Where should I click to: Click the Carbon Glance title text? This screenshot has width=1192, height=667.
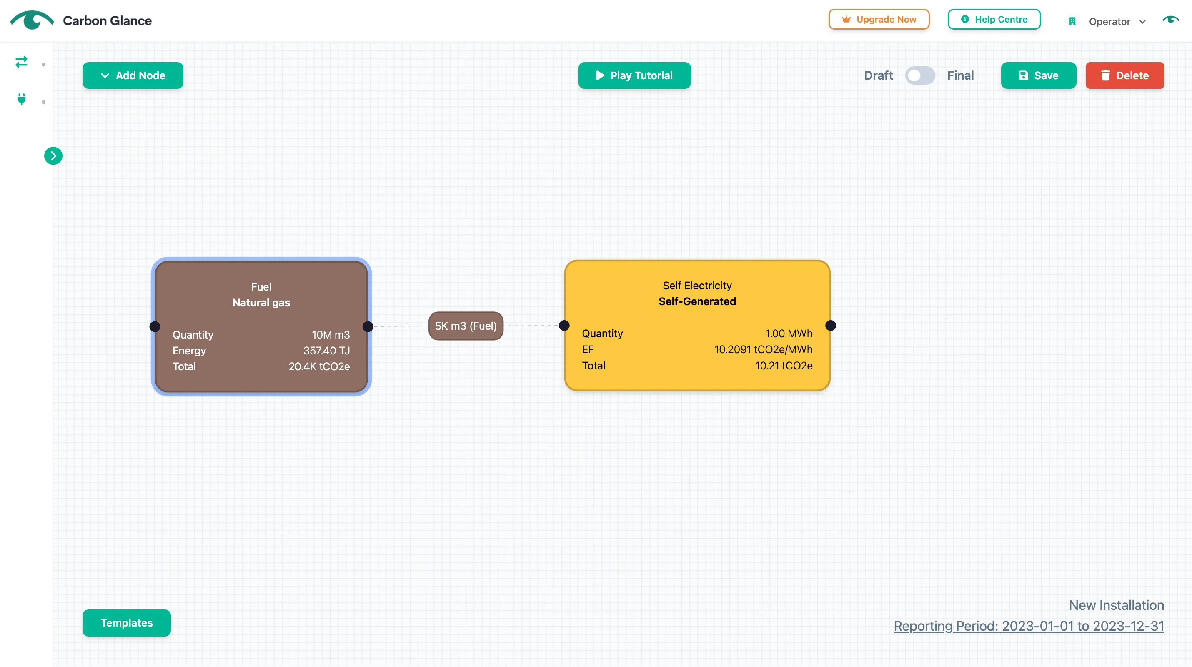click(x=107, y=21)
